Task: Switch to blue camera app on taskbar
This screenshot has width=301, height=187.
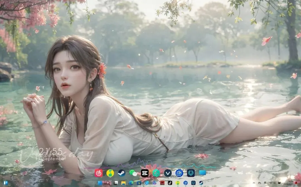Action: [x=185, y=183]
